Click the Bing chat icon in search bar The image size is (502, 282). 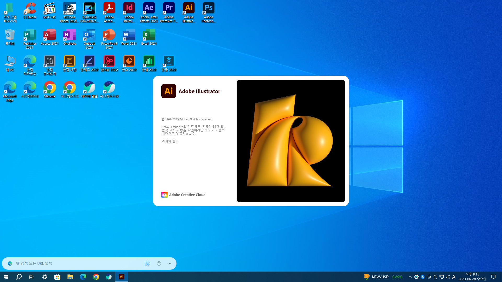point(147,263)
